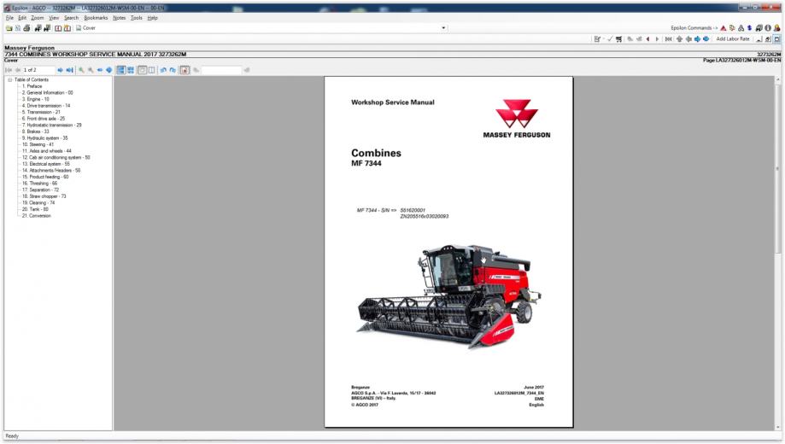Open the Bookmarks menu

(96, 18)
